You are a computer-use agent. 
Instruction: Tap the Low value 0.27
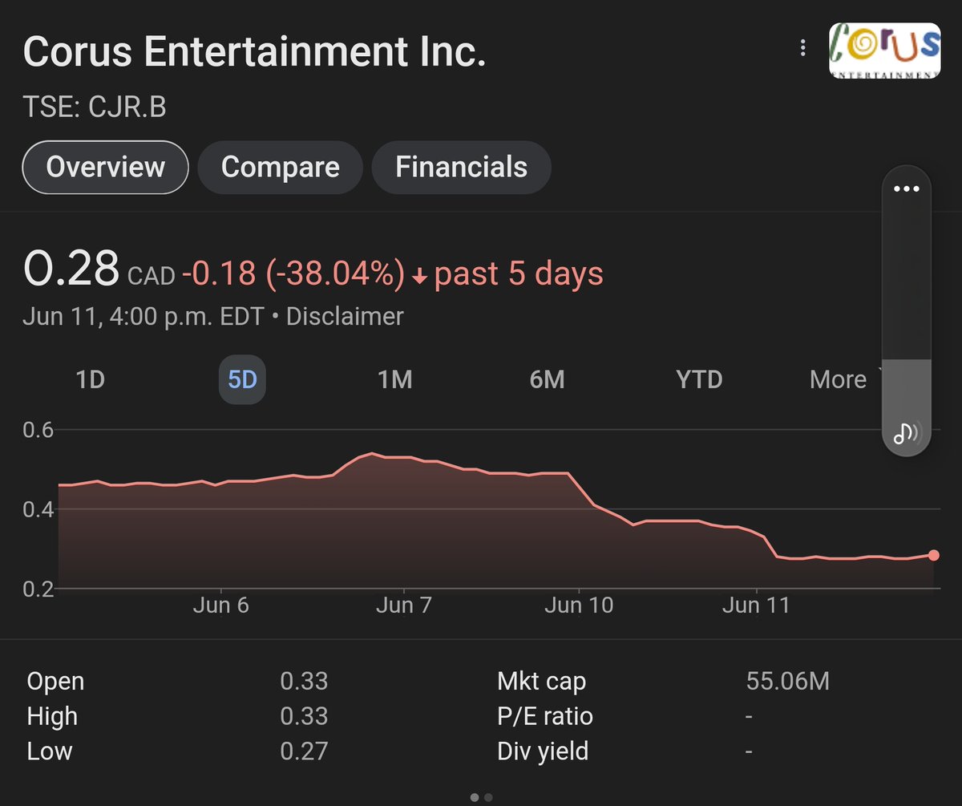tap(304, 751)
